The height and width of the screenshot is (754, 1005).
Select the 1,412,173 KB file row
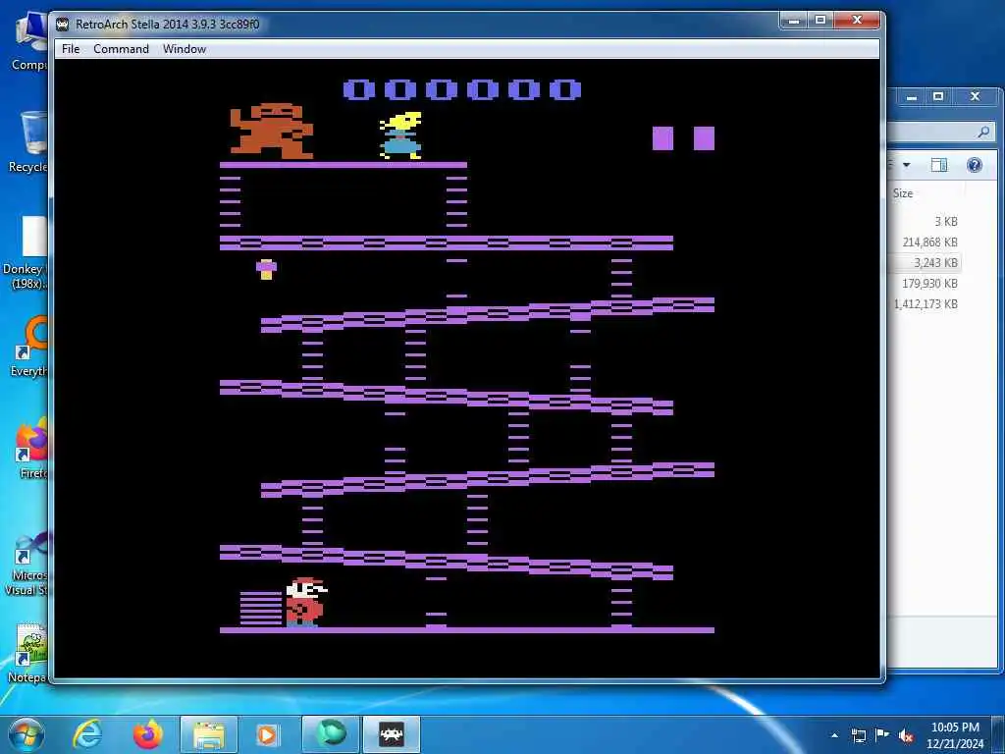tap(924, 303)
